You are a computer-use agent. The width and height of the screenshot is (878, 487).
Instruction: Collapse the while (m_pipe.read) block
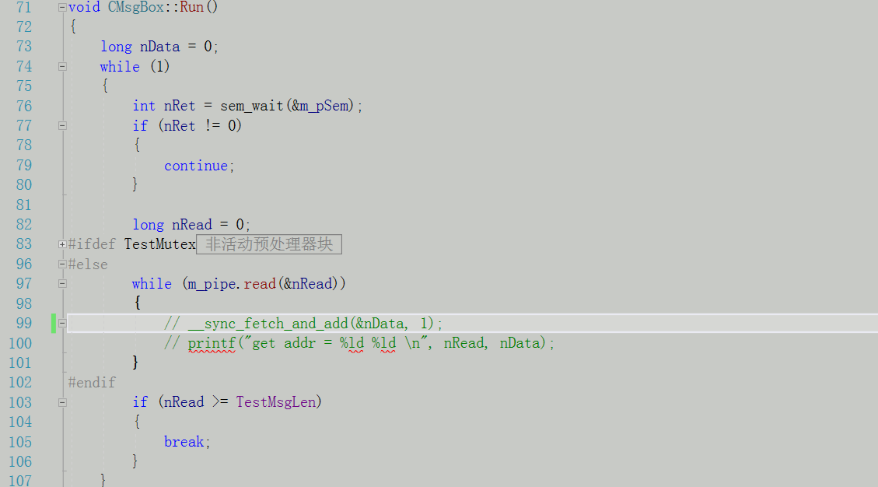[x=62, y=284]
